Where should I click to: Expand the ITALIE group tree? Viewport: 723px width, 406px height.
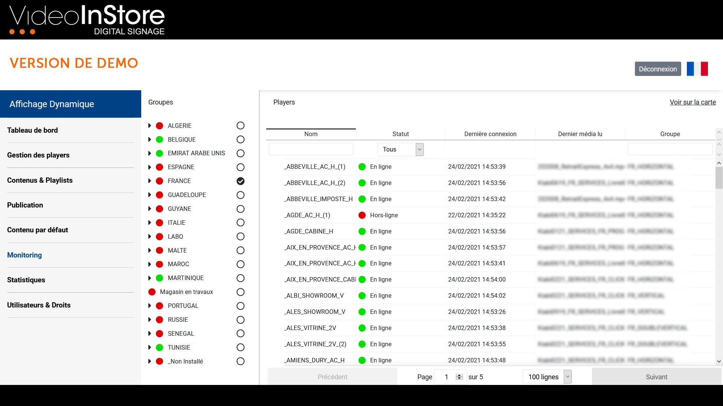[149, 223]
